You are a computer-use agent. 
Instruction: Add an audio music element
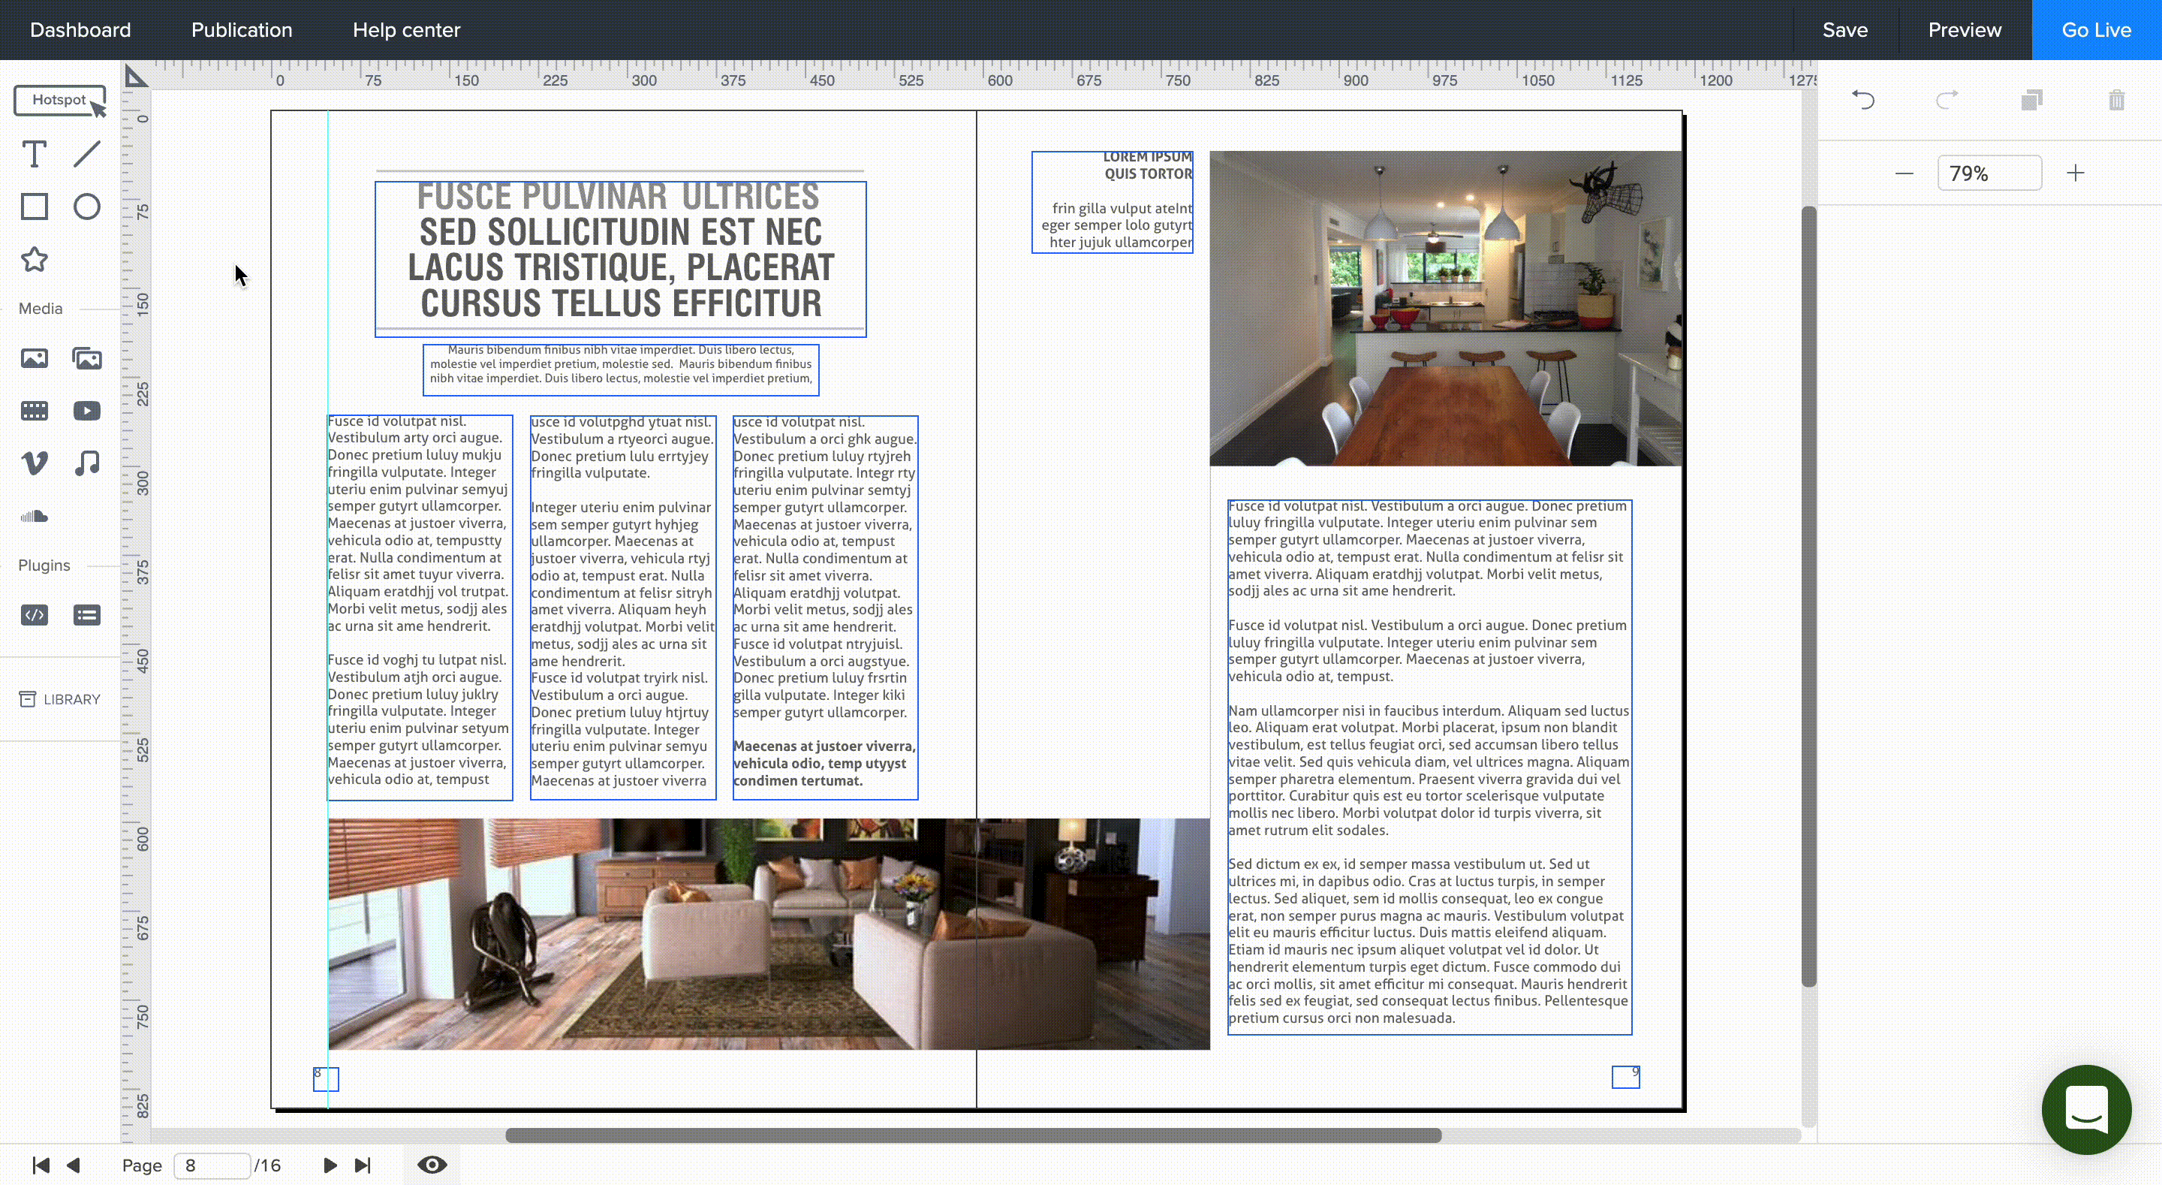pos(86,463)
